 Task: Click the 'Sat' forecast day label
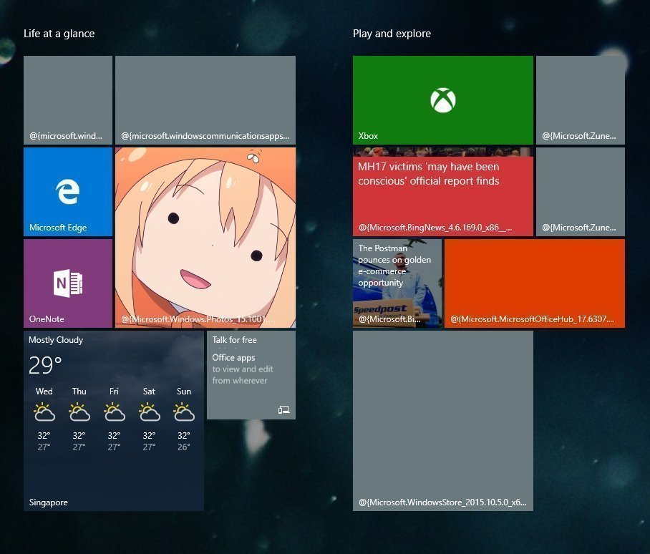pyautogui.click(x=149, y=391)
